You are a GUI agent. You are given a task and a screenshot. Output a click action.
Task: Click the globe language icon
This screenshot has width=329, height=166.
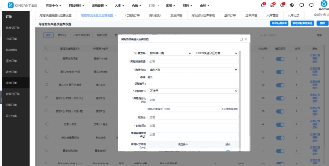coord(292,5)
